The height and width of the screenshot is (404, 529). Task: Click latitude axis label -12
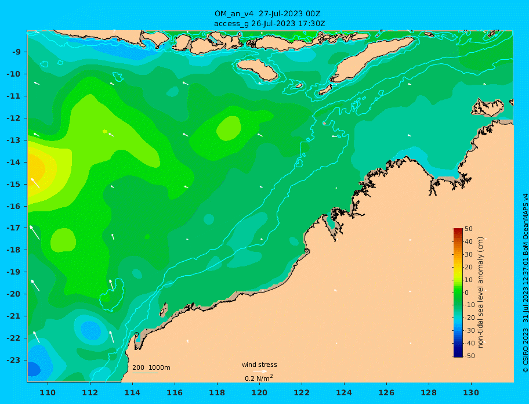tap(13, 118)
